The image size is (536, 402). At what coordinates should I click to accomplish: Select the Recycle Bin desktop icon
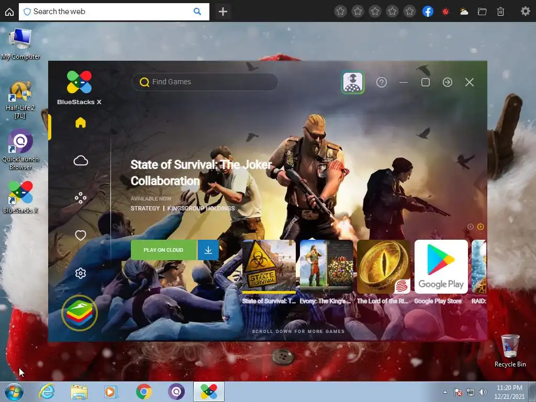pos(510,351)
